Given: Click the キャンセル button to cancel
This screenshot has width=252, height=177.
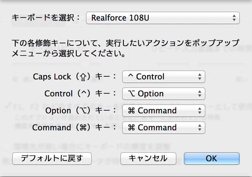Looking at the screenshot, I should pos(148,158).
